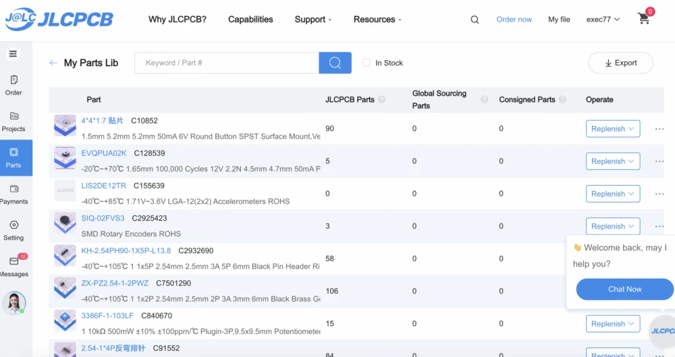Click back arrow beside My Parts Lib
Viewport: 675px width, 357px height.
coord(53,63)
